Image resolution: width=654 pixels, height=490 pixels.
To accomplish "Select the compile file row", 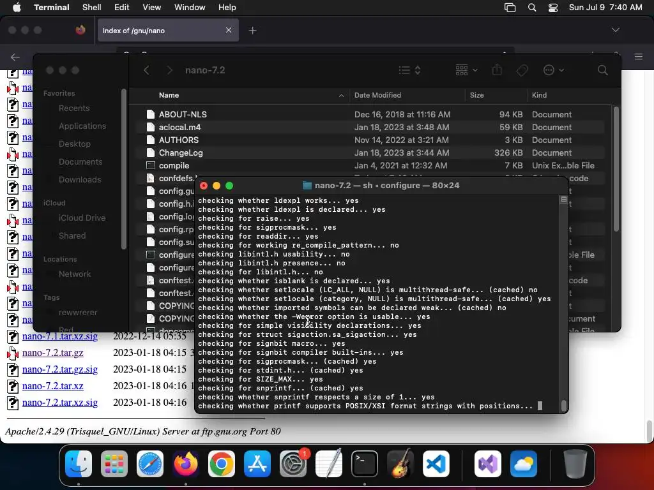I will tap(370, 166).
